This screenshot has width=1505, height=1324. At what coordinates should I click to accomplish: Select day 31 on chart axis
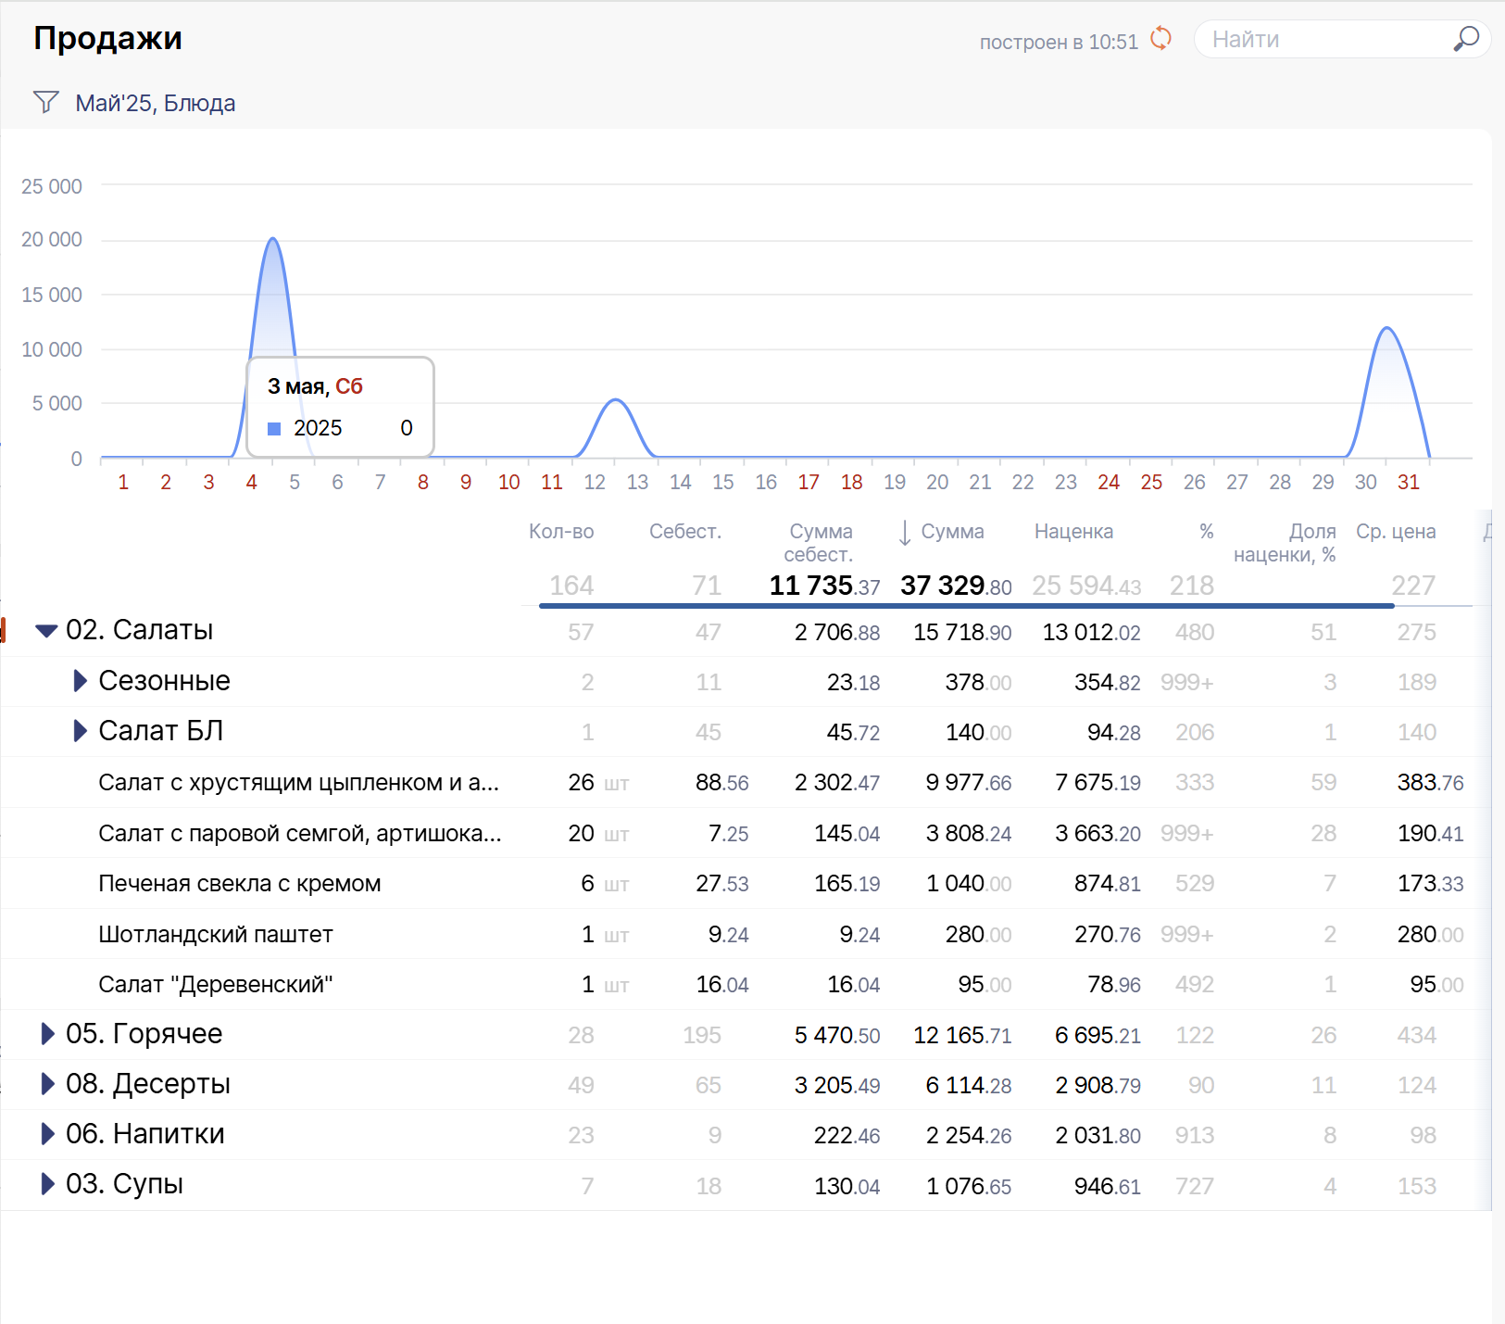[x=1408, y=483]
